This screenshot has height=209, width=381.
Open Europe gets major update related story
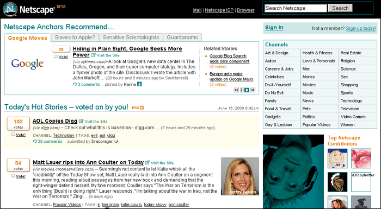click(231, 77)
